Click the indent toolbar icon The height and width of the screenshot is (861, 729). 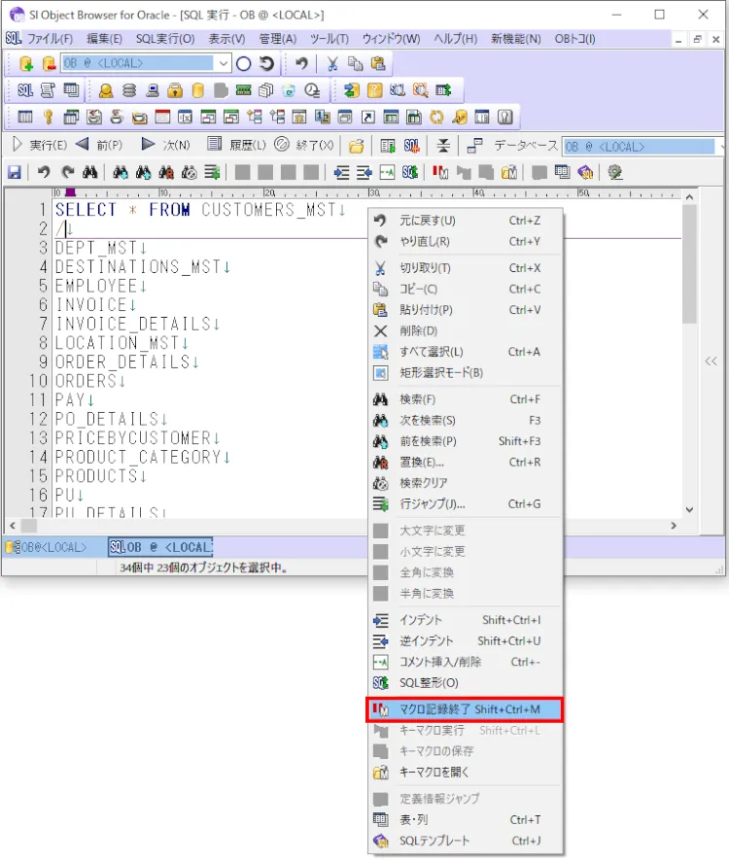(x=341, y=172)
